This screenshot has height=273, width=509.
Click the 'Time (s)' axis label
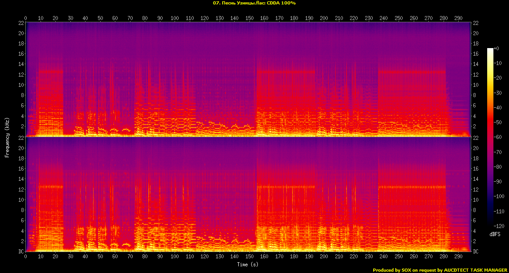click(x=248, y=265)
